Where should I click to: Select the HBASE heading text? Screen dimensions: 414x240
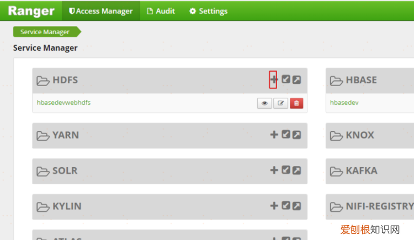(362, 80)
